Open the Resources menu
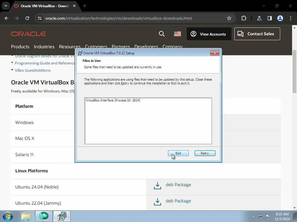Screen dimensions: 297x222 tap(70, 47)
